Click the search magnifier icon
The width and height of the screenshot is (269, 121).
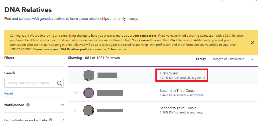pos(59,83)
